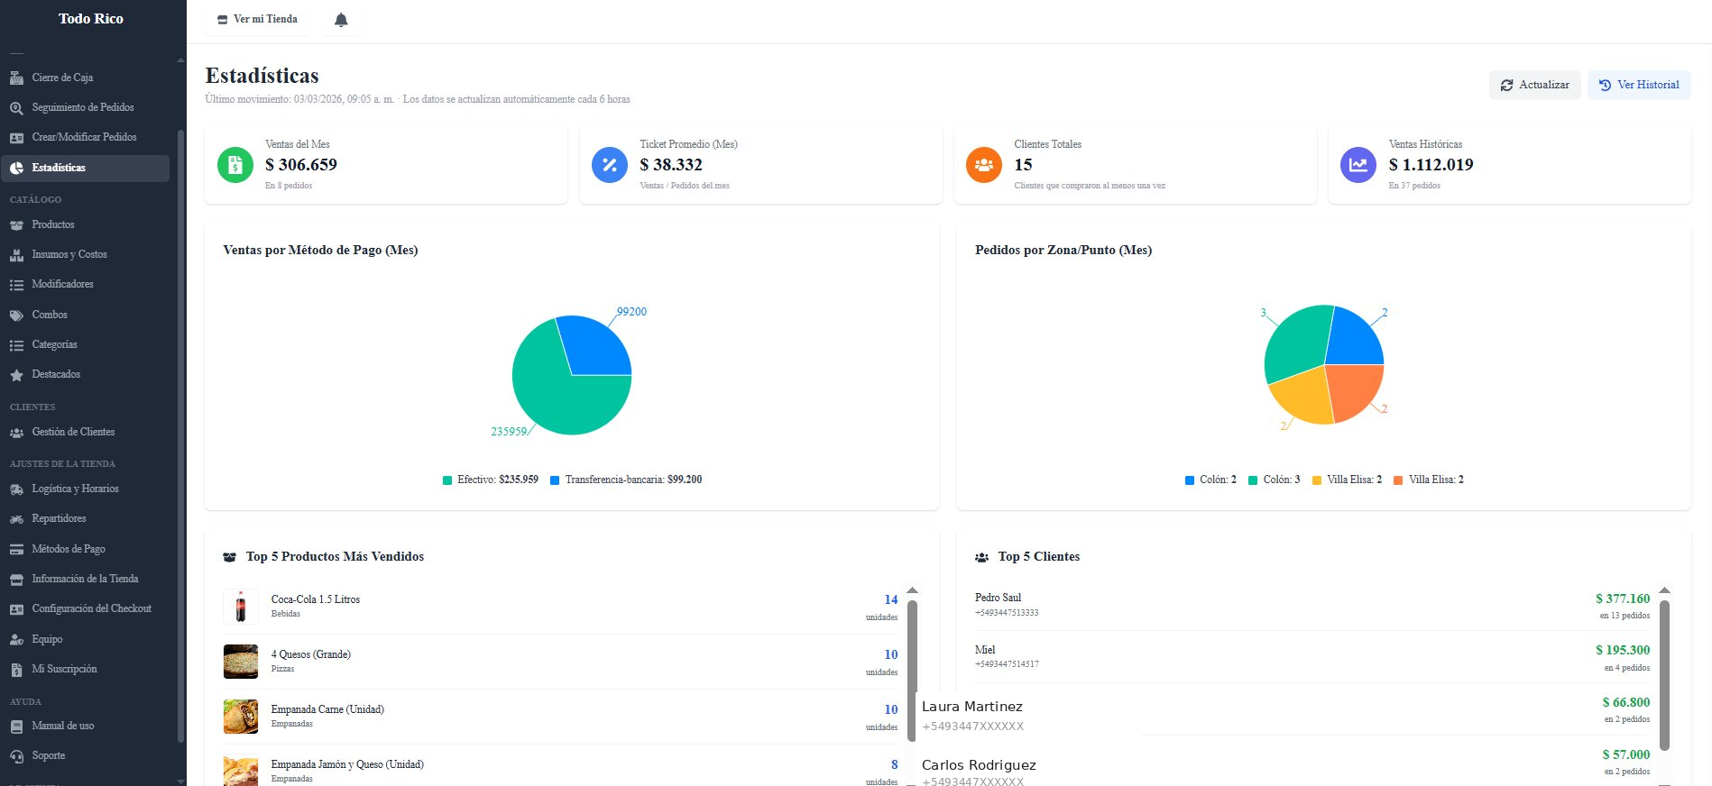Click the Coca-Cola 1.5 Litros product thumbnail
Viewport: 1712px width, 786px height.
click(x=241, y=607)
